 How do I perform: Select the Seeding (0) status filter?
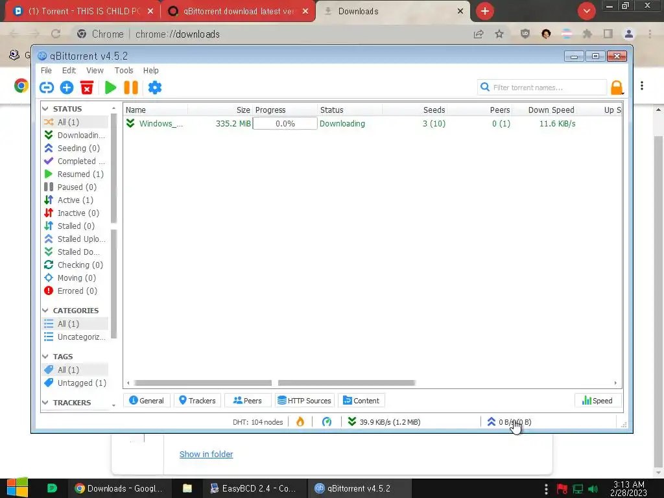pos(75,148)
